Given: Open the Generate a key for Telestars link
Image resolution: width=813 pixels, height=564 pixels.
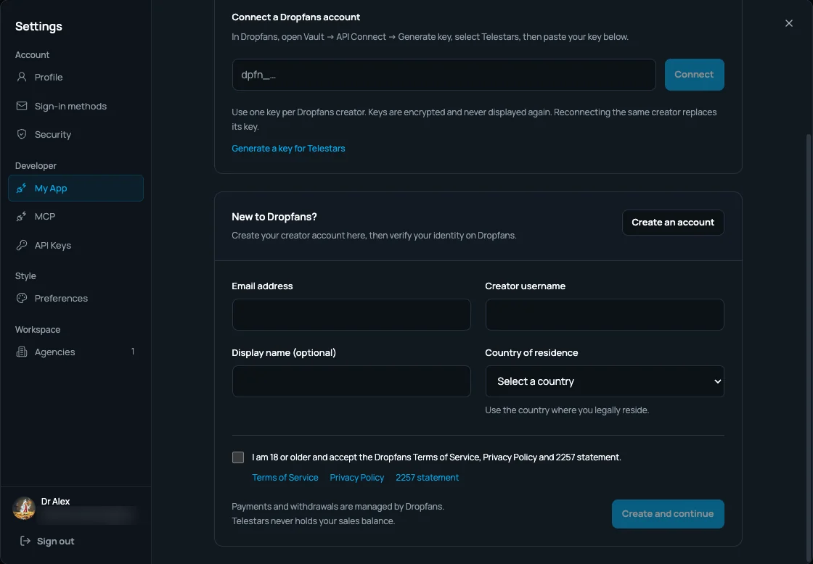Looking at the screenshot, I should coord(288,148).
